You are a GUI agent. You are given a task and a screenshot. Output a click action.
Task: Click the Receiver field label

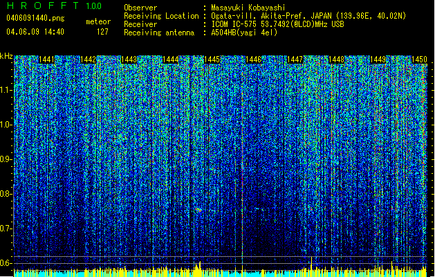point(140,24)
